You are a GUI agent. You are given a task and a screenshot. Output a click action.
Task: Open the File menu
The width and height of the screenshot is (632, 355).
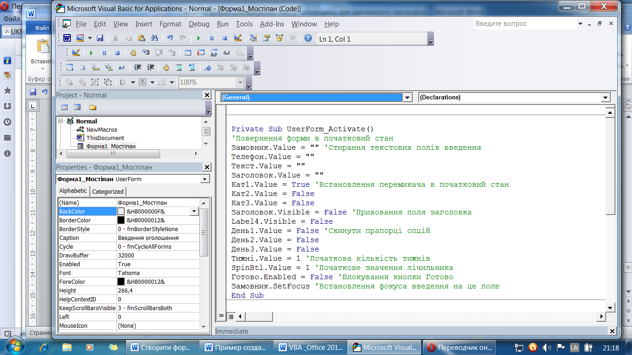point(81,24)
